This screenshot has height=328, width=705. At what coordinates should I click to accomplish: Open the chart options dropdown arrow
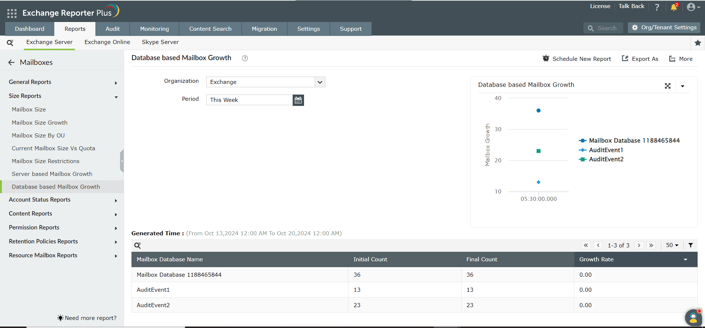(683, 86)
